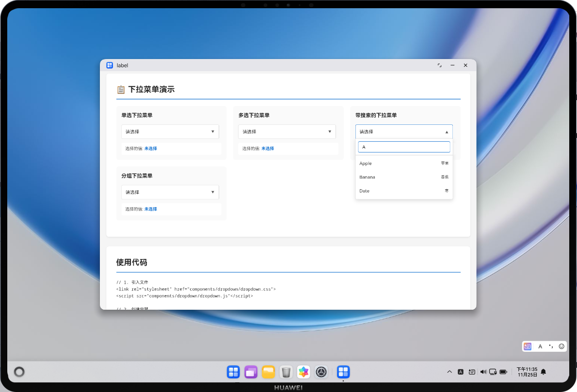577x392 pixels.
Task: Open the 多选下拉菜单 请选择 dropdown
Action: tap(287, 131)
